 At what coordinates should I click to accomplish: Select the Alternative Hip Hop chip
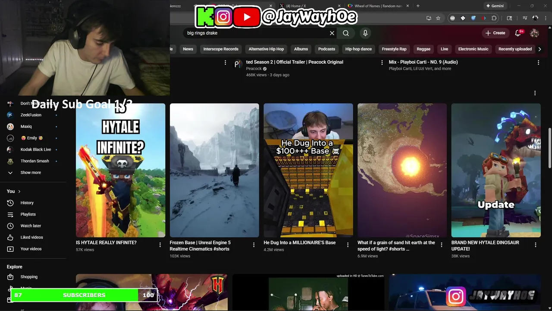[266, 49]
